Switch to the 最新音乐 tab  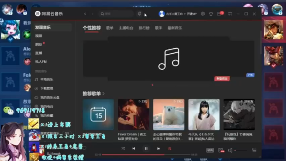[175, 28]
